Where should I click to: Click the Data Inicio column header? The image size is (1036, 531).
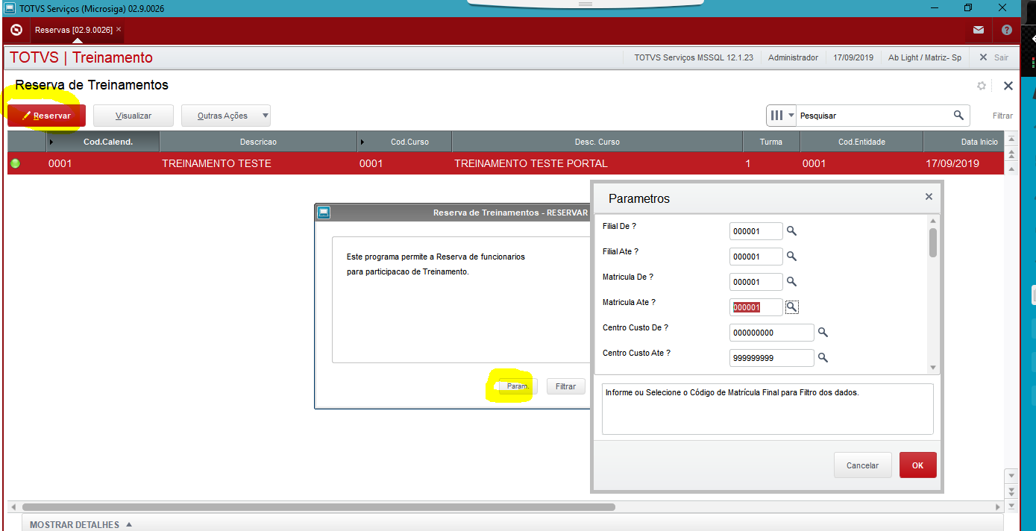[x=964, y=142]
